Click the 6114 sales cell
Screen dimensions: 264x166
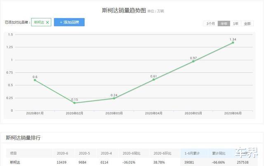104,162
